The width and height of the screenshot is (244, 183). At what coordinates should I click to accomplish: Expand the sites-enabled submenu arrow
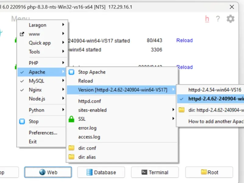(173, 109)
